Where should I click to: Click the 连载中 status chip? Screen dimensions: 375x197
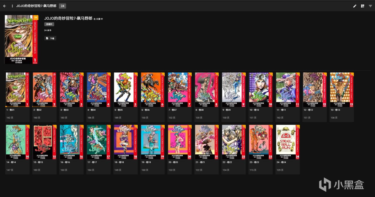pyautogui.click(x=49, y=24)
